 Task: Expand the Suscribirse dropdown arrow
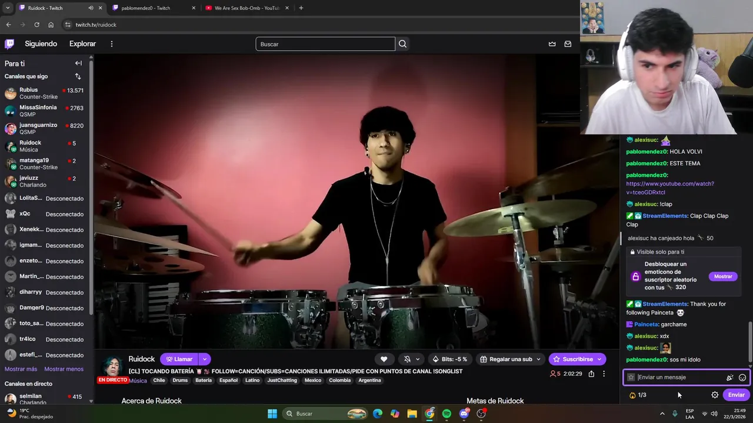[599, 359]
